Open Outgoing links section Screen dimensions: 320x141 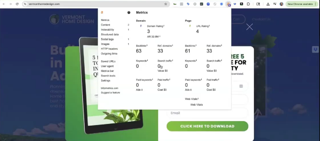109,54
